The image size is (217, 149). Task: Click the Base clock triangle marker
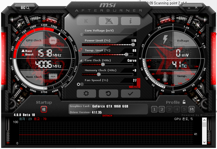click(x=23, y=51)
